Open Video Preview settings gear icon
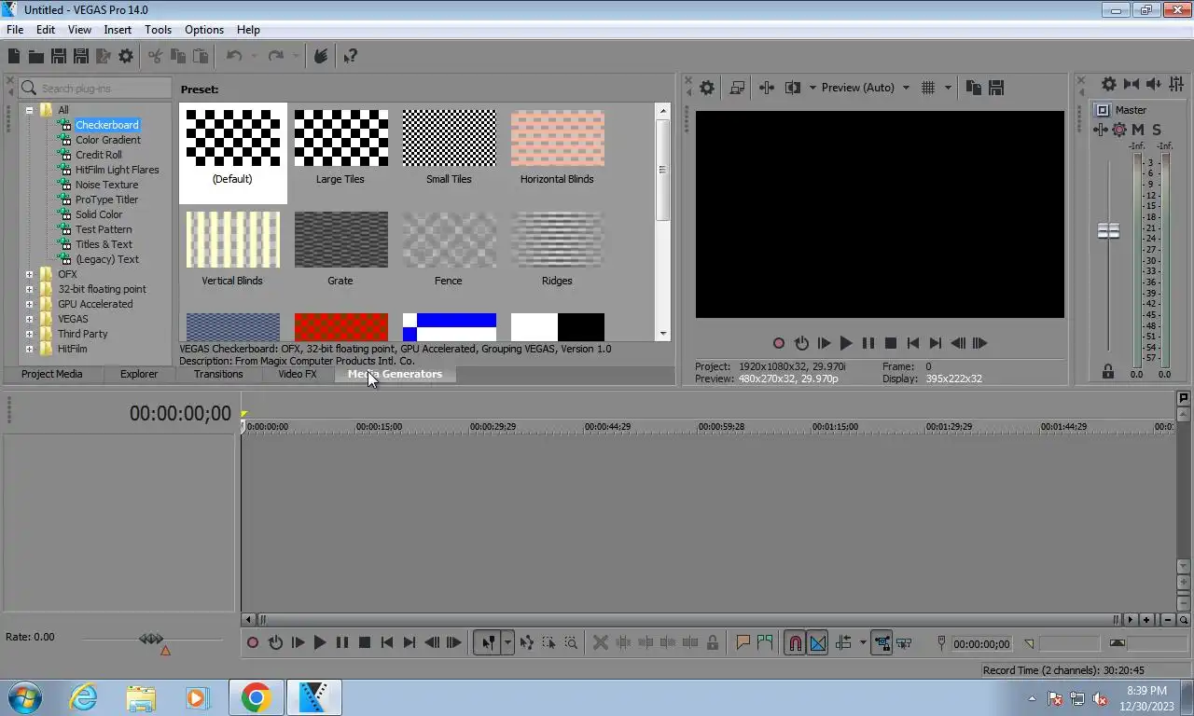Screen dimensions: 1194x716 tap(707, 88)
